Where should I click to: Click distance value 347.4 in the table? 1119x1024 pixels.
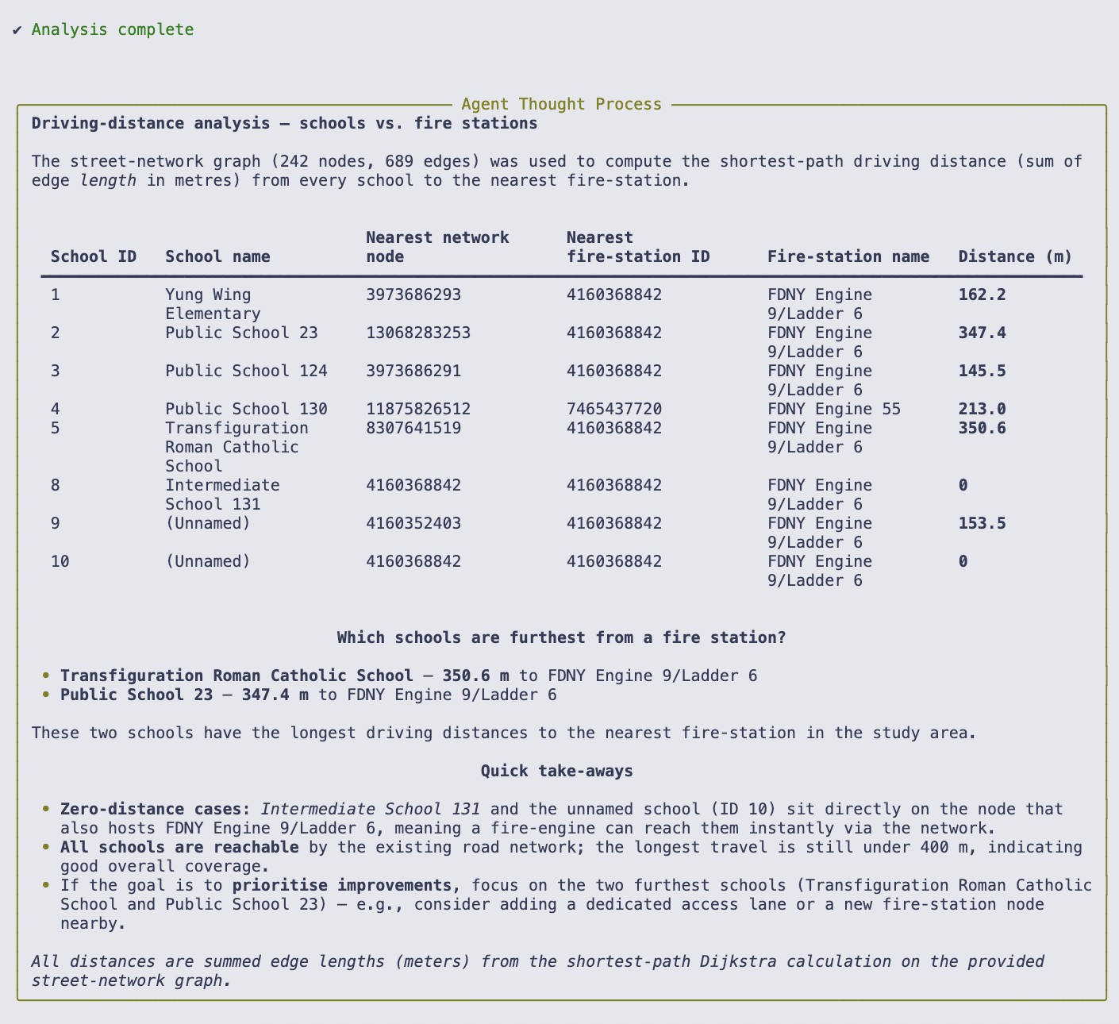point(982,333)
